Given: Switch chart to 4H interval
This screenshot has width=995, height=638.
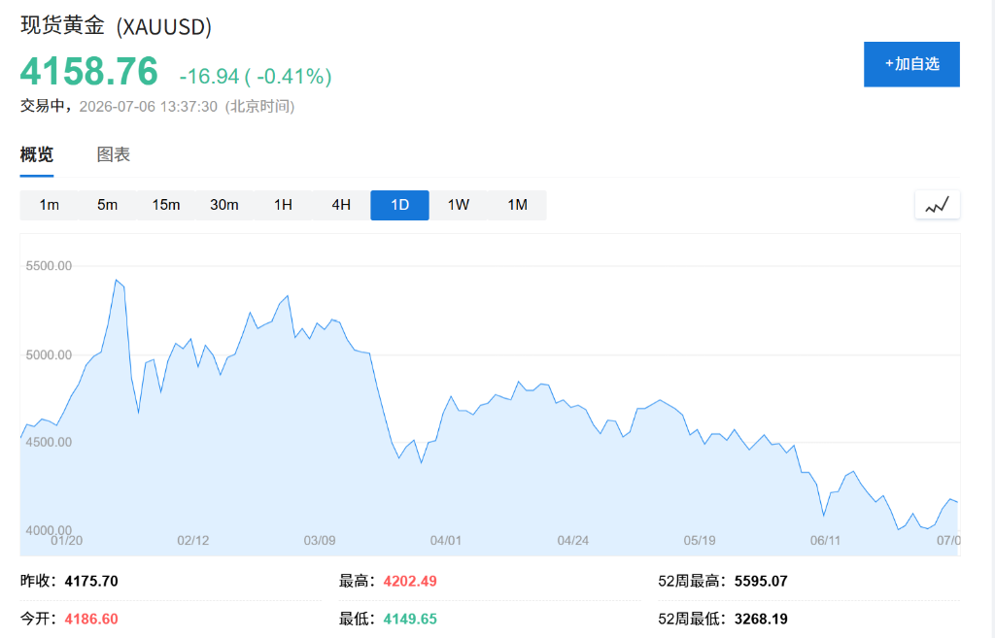Looking at the screenshot, I should pos(341,205).
